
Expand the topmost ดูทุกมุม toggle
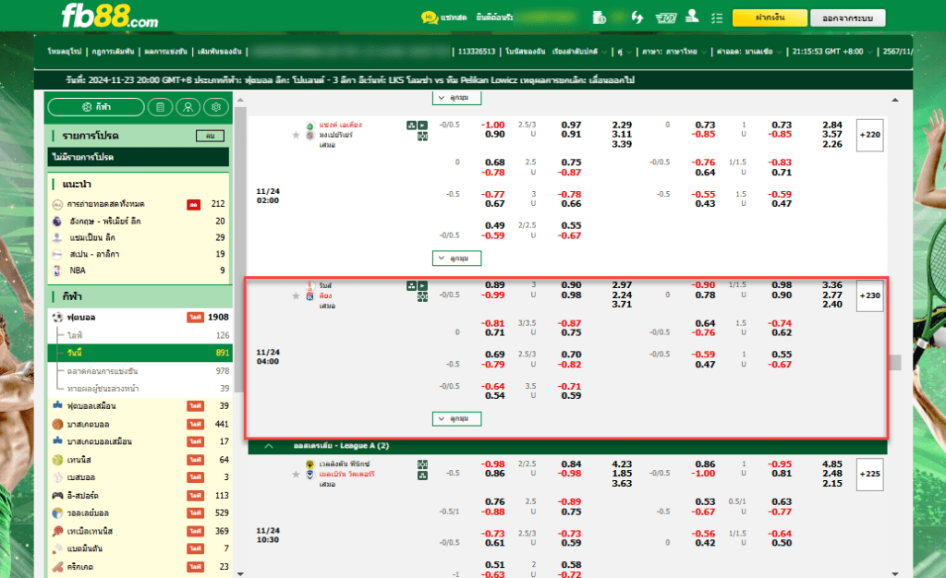pyautogui.click(x=456, y=98)
